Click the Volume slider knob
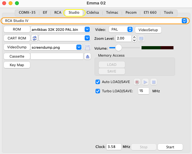Screen dimensions: 192x154 click(x=119, y=48)
